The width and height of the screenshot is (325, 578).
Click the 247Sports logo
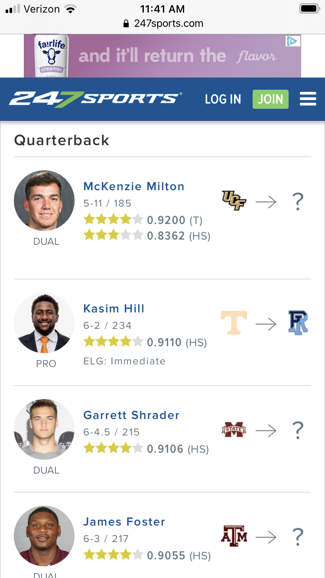point(95,99)
